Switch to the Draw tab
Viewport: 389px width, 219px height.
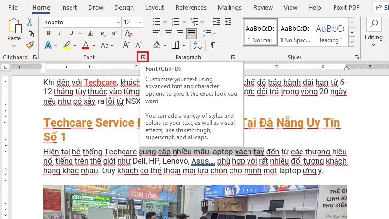(x=96, y=8)
